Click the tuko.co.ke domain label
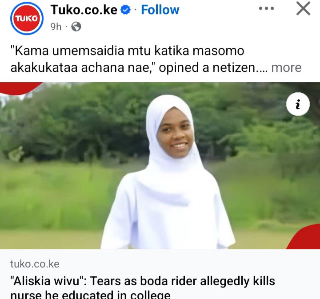 (35, 264)
